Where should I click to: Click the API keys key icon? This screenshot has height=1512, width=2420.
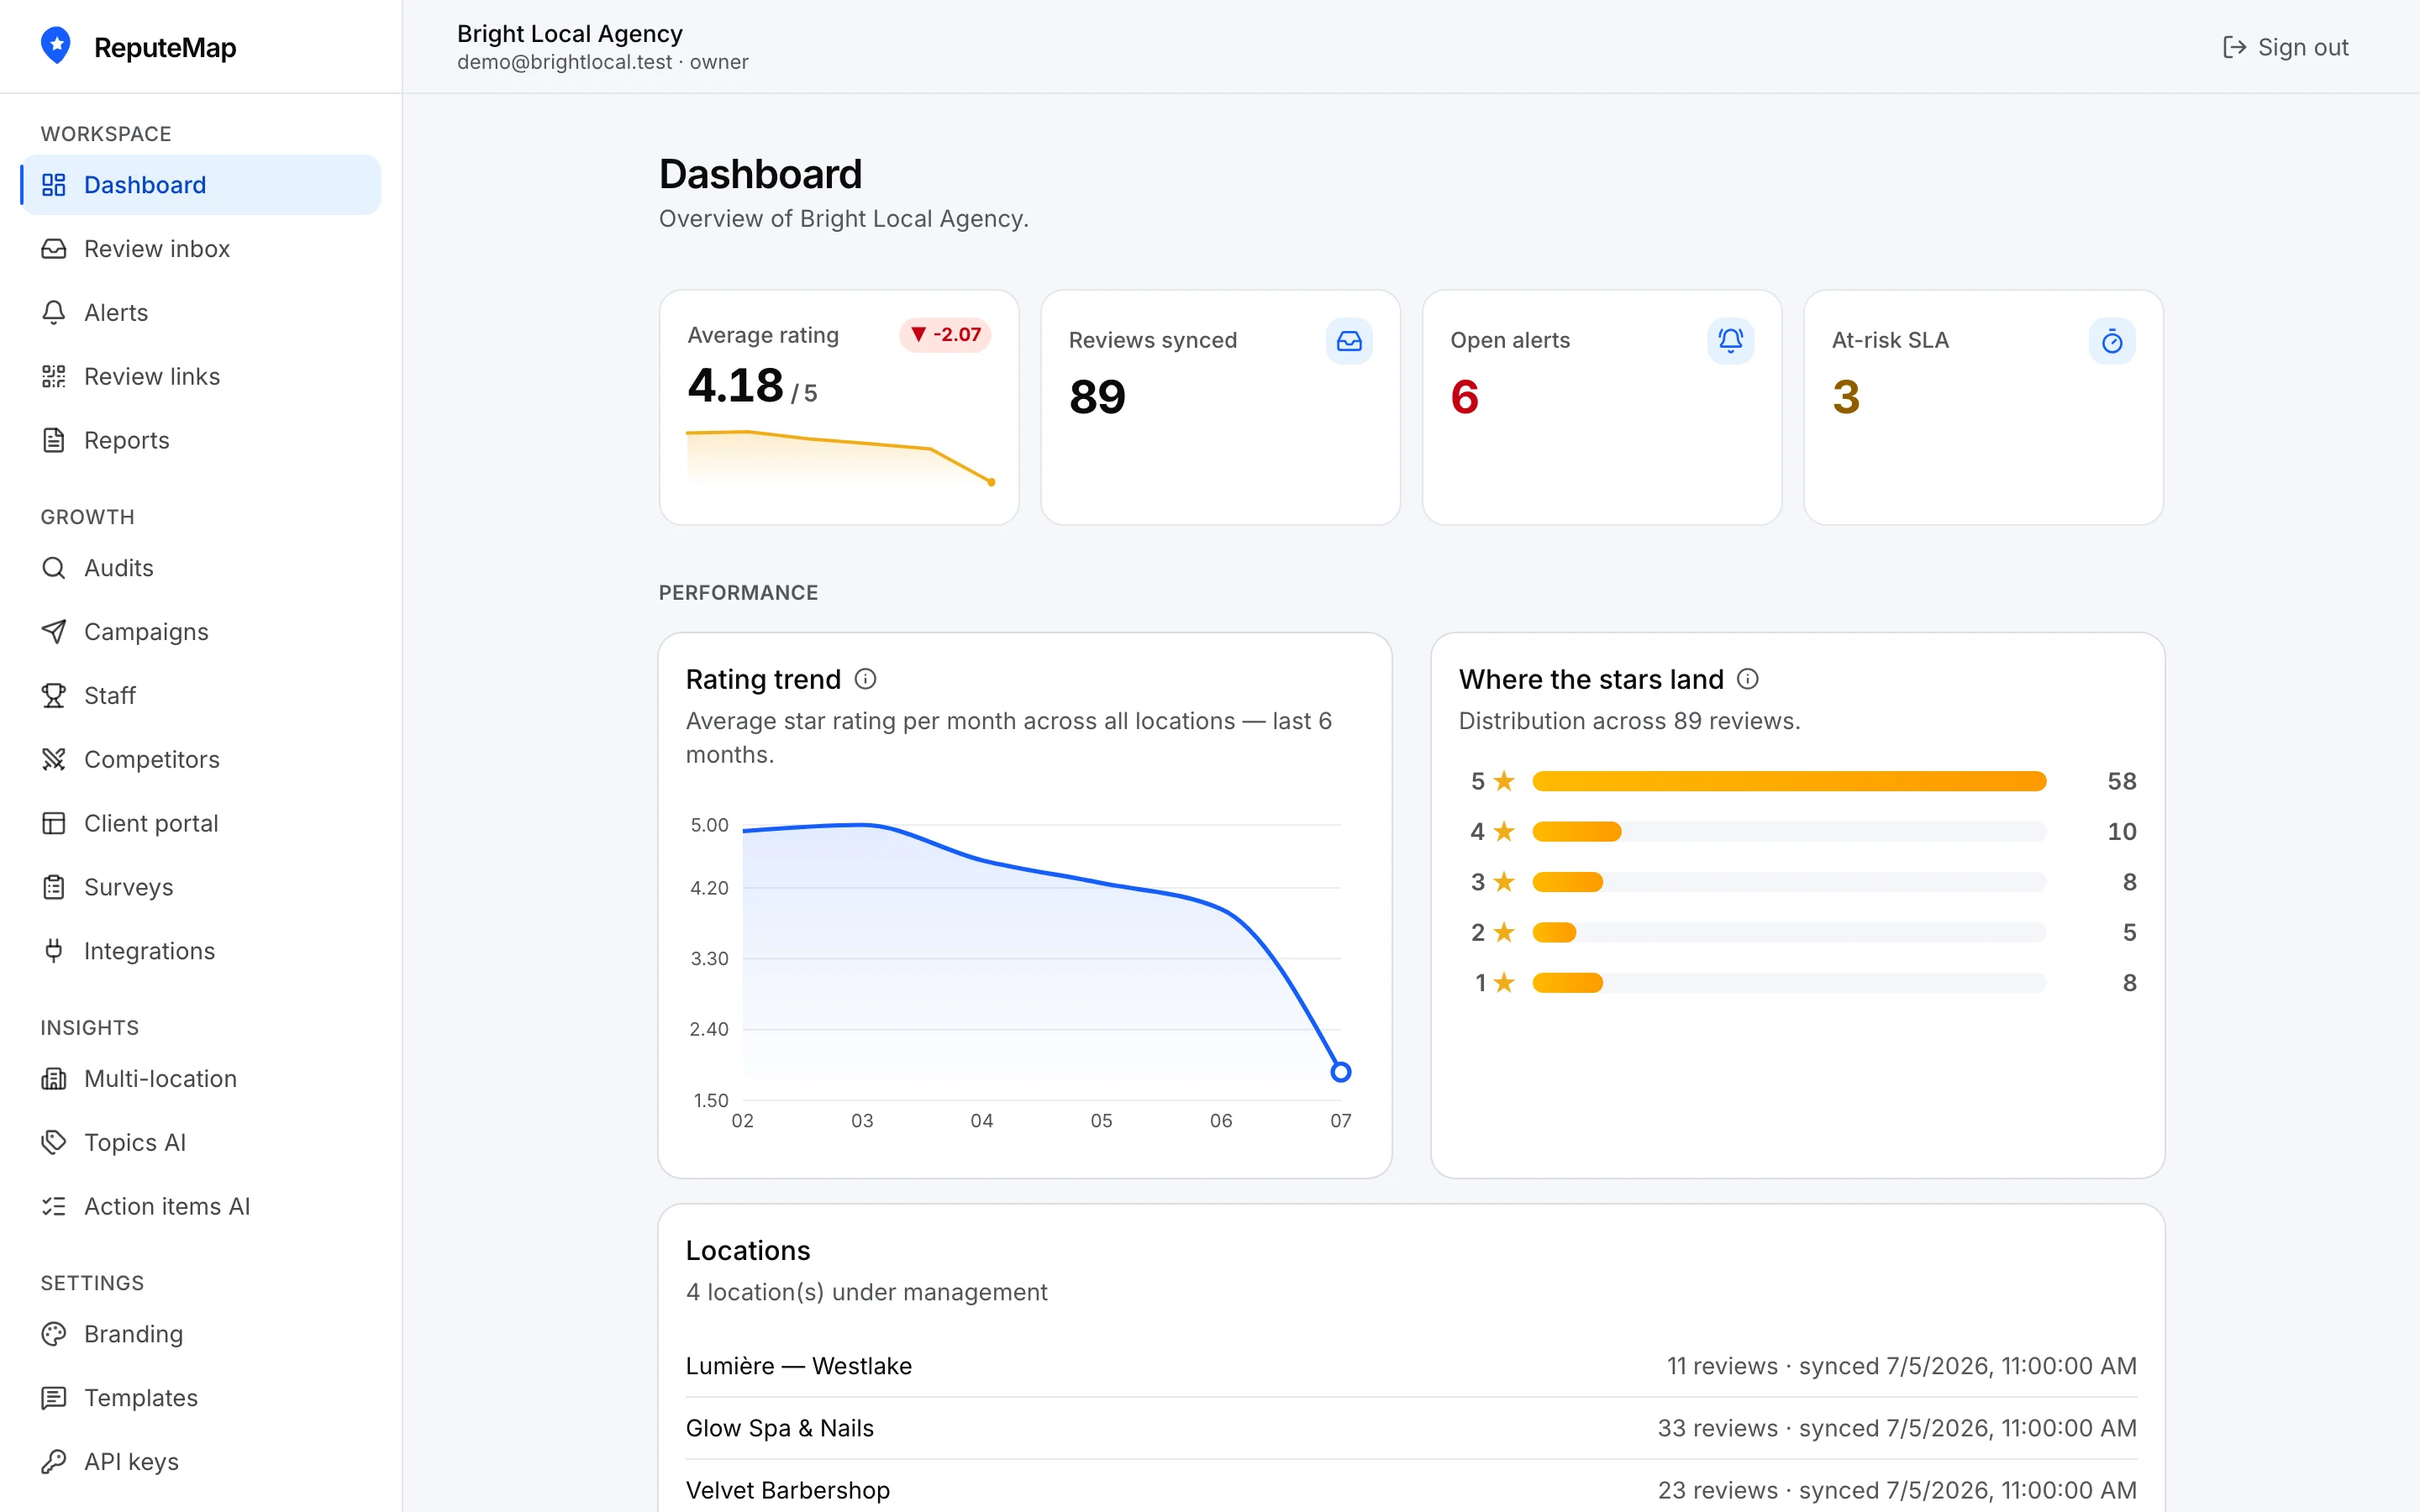[54, 1462]
